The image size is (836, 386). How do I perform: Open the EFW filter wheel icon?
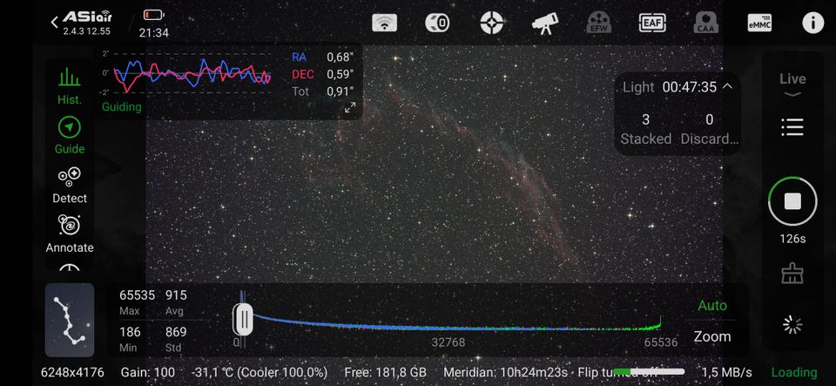[x=599, y=23]
